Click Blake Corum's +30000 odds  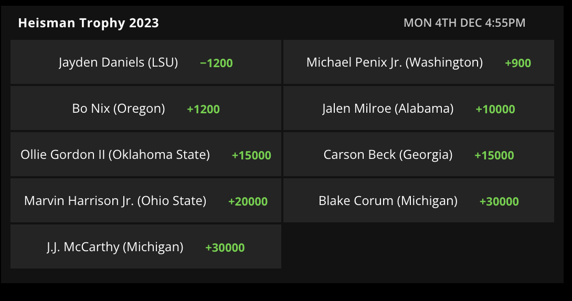tap(499, 202)
